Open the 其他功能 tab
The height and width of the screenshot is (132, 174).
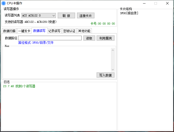[84, 31]
